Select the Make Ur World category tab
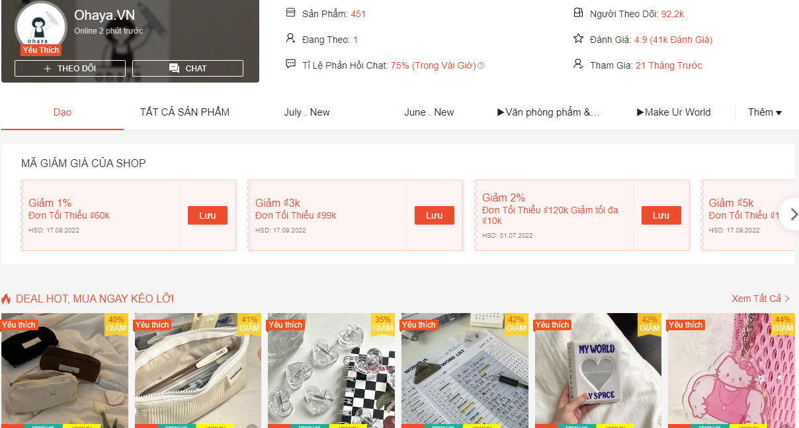 coord(673,112)
